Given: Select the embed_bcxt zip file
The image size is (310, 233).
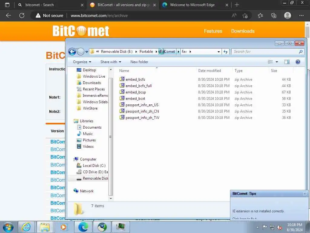Looking at the screenshot, I should pyautogui.click(x=135, y=99).
